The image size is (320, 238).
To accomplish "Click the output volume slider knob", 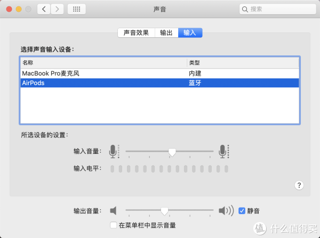I will (164, 210).
